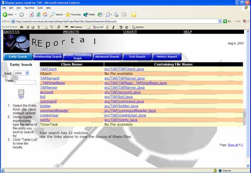Image resolution: width=251 pixels, height=173 pixels.
Task: Expand the address bar dropdown arrow
Action: click(220, 21)
